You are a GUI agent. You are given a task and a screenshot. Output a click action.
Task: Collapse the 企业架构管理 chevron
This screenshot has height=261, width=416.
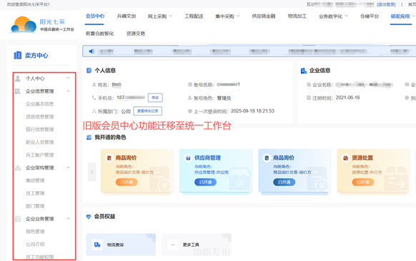coord(68,168)
